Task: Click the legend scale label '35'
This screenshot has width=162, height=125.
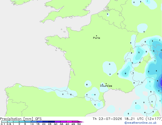Action: (x=61, y=124)
